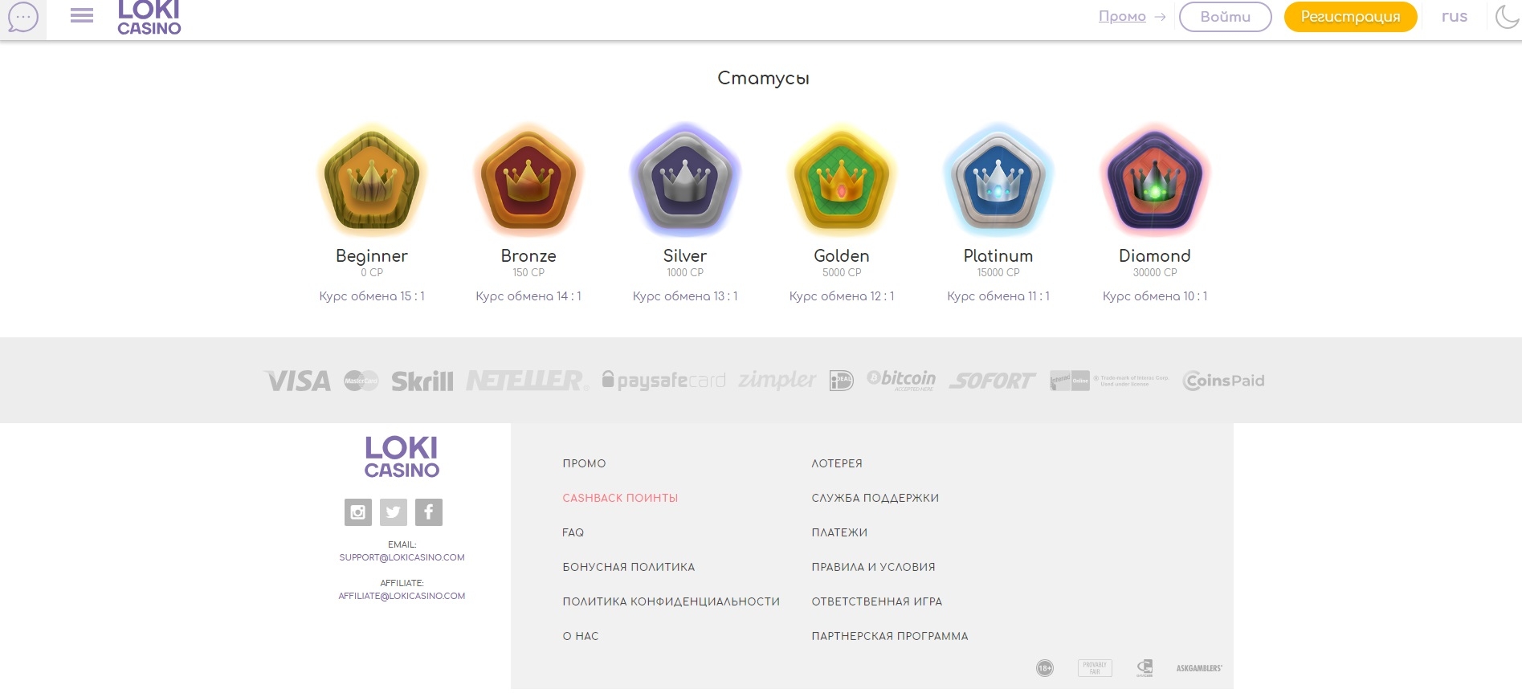Toggle dark mode with the moon icon
Screen dimensions: 1522x693
1507,16
